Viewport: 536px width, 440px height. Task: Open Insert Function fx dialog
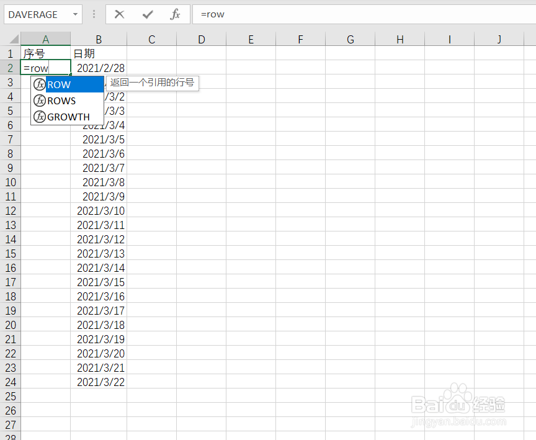175,14
